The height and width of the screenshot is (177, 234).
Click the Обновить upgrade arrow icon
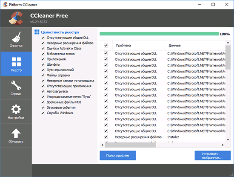click(16, 133)
